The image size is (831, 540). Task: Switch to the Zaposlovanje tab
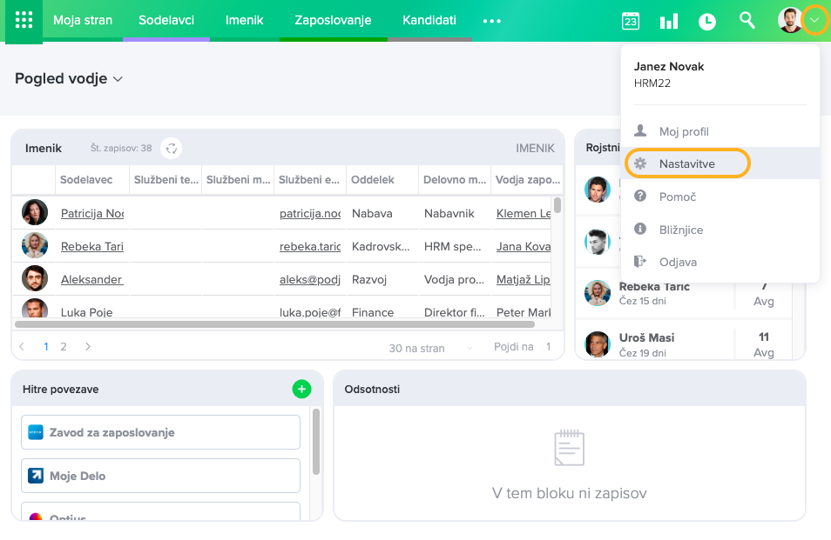[333, 20]
